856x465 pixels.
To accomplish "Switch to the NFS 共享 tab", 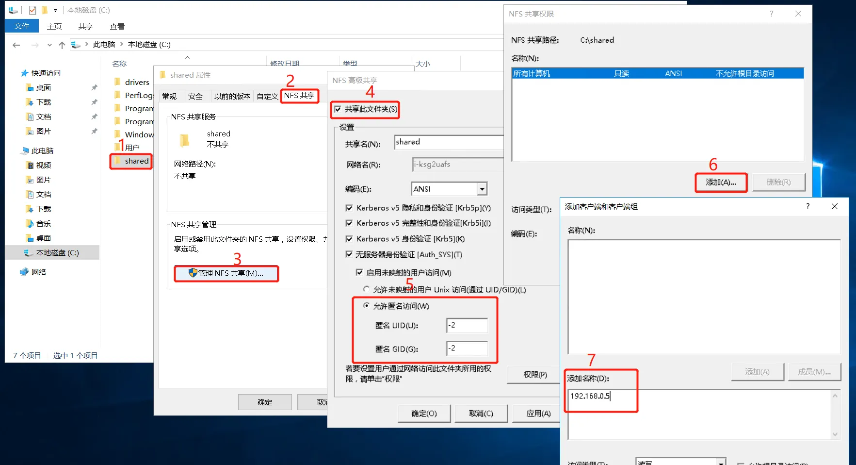I will (299, 96).
